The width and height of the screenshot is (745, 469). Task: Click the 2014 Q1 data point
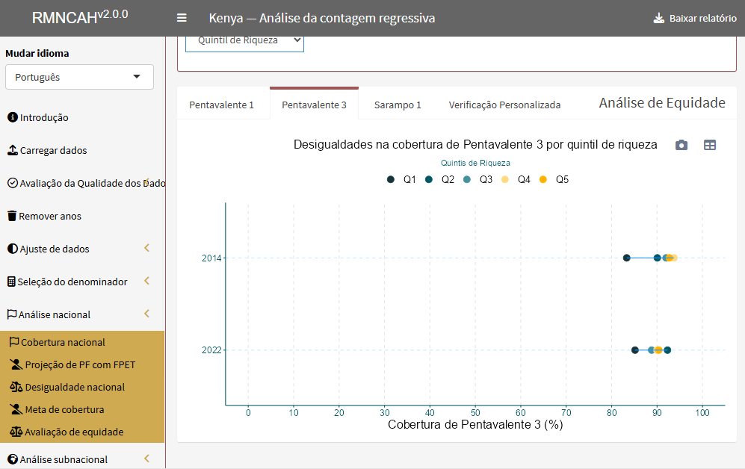coord(627,258)
